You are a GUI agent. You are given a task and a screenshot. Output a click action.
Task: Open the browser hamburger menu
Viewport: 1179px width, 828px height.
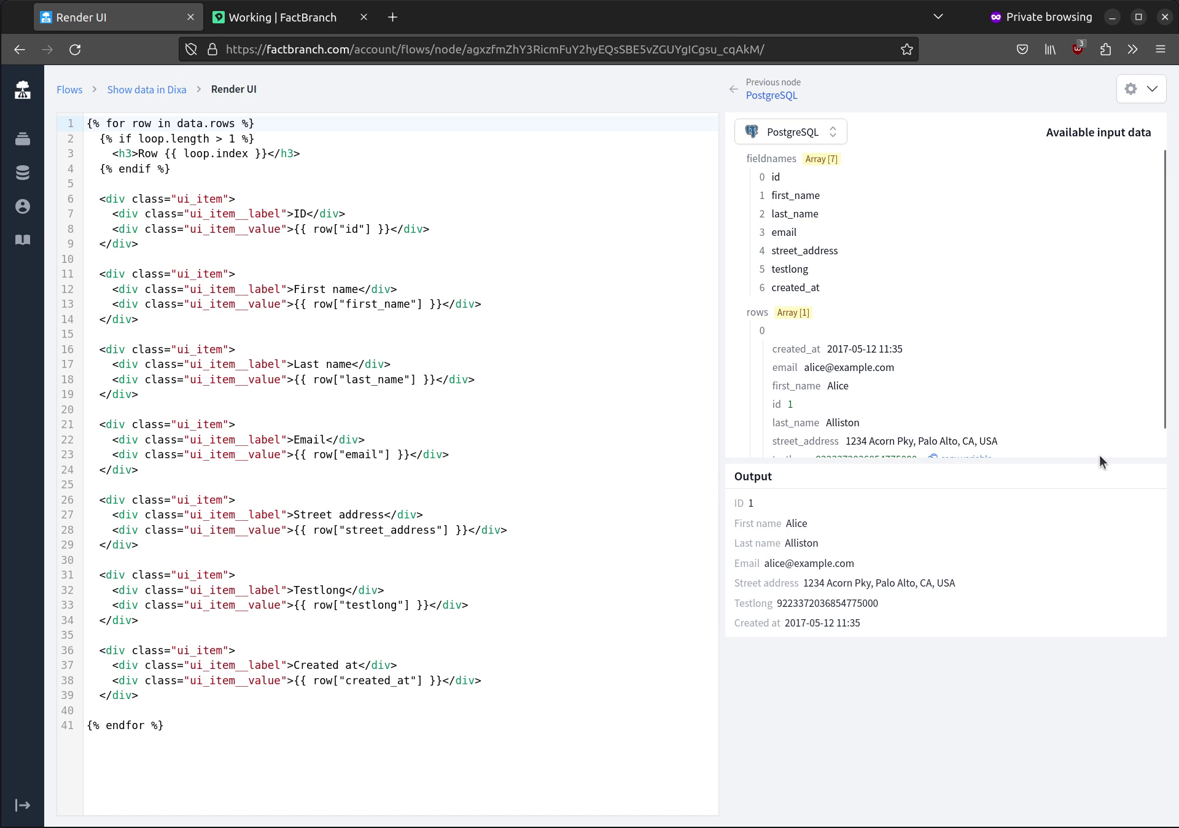[x=1161, y=49]
